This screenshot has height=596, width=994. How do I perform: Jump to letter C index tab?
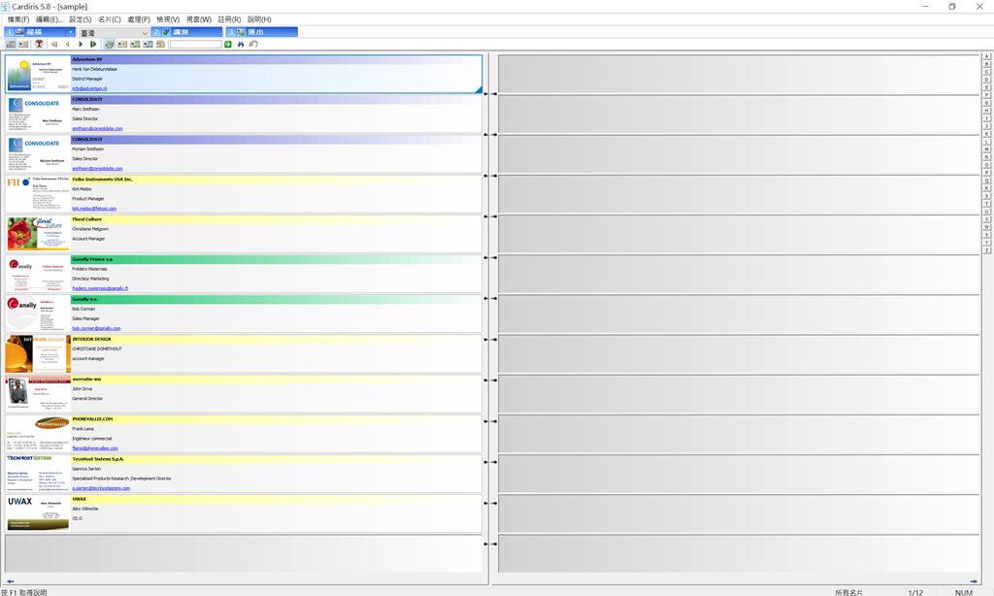[x=986, y=72]
